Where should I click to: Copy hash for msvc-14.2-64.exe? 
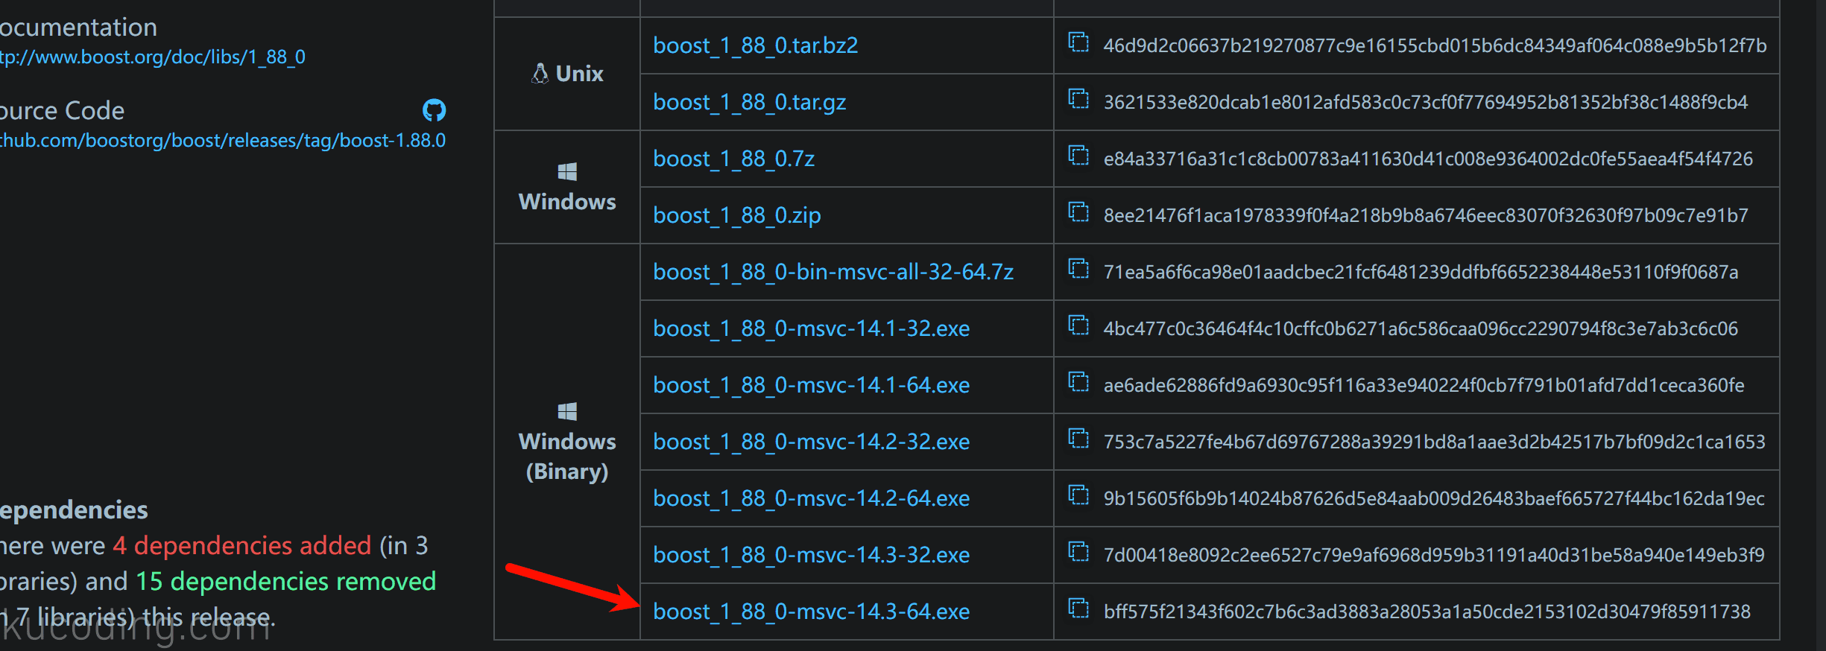tap(1078, 495)
